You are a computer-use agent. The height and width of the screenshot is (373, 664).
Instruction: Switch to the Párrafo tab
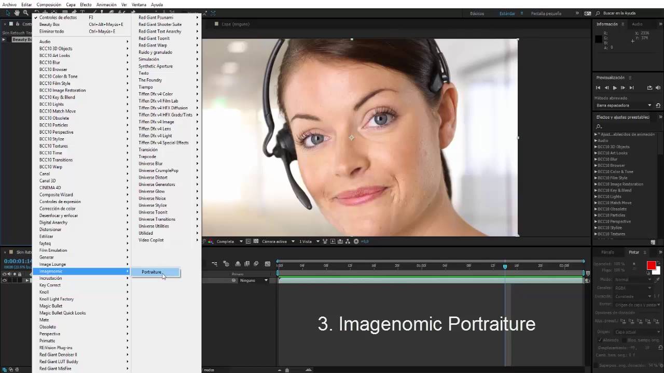(x=607, y=252)
